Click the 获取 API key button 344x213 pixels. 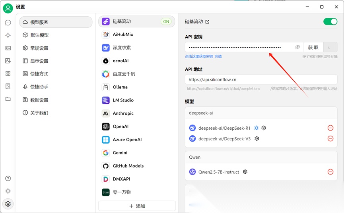(x=313, y=47)
